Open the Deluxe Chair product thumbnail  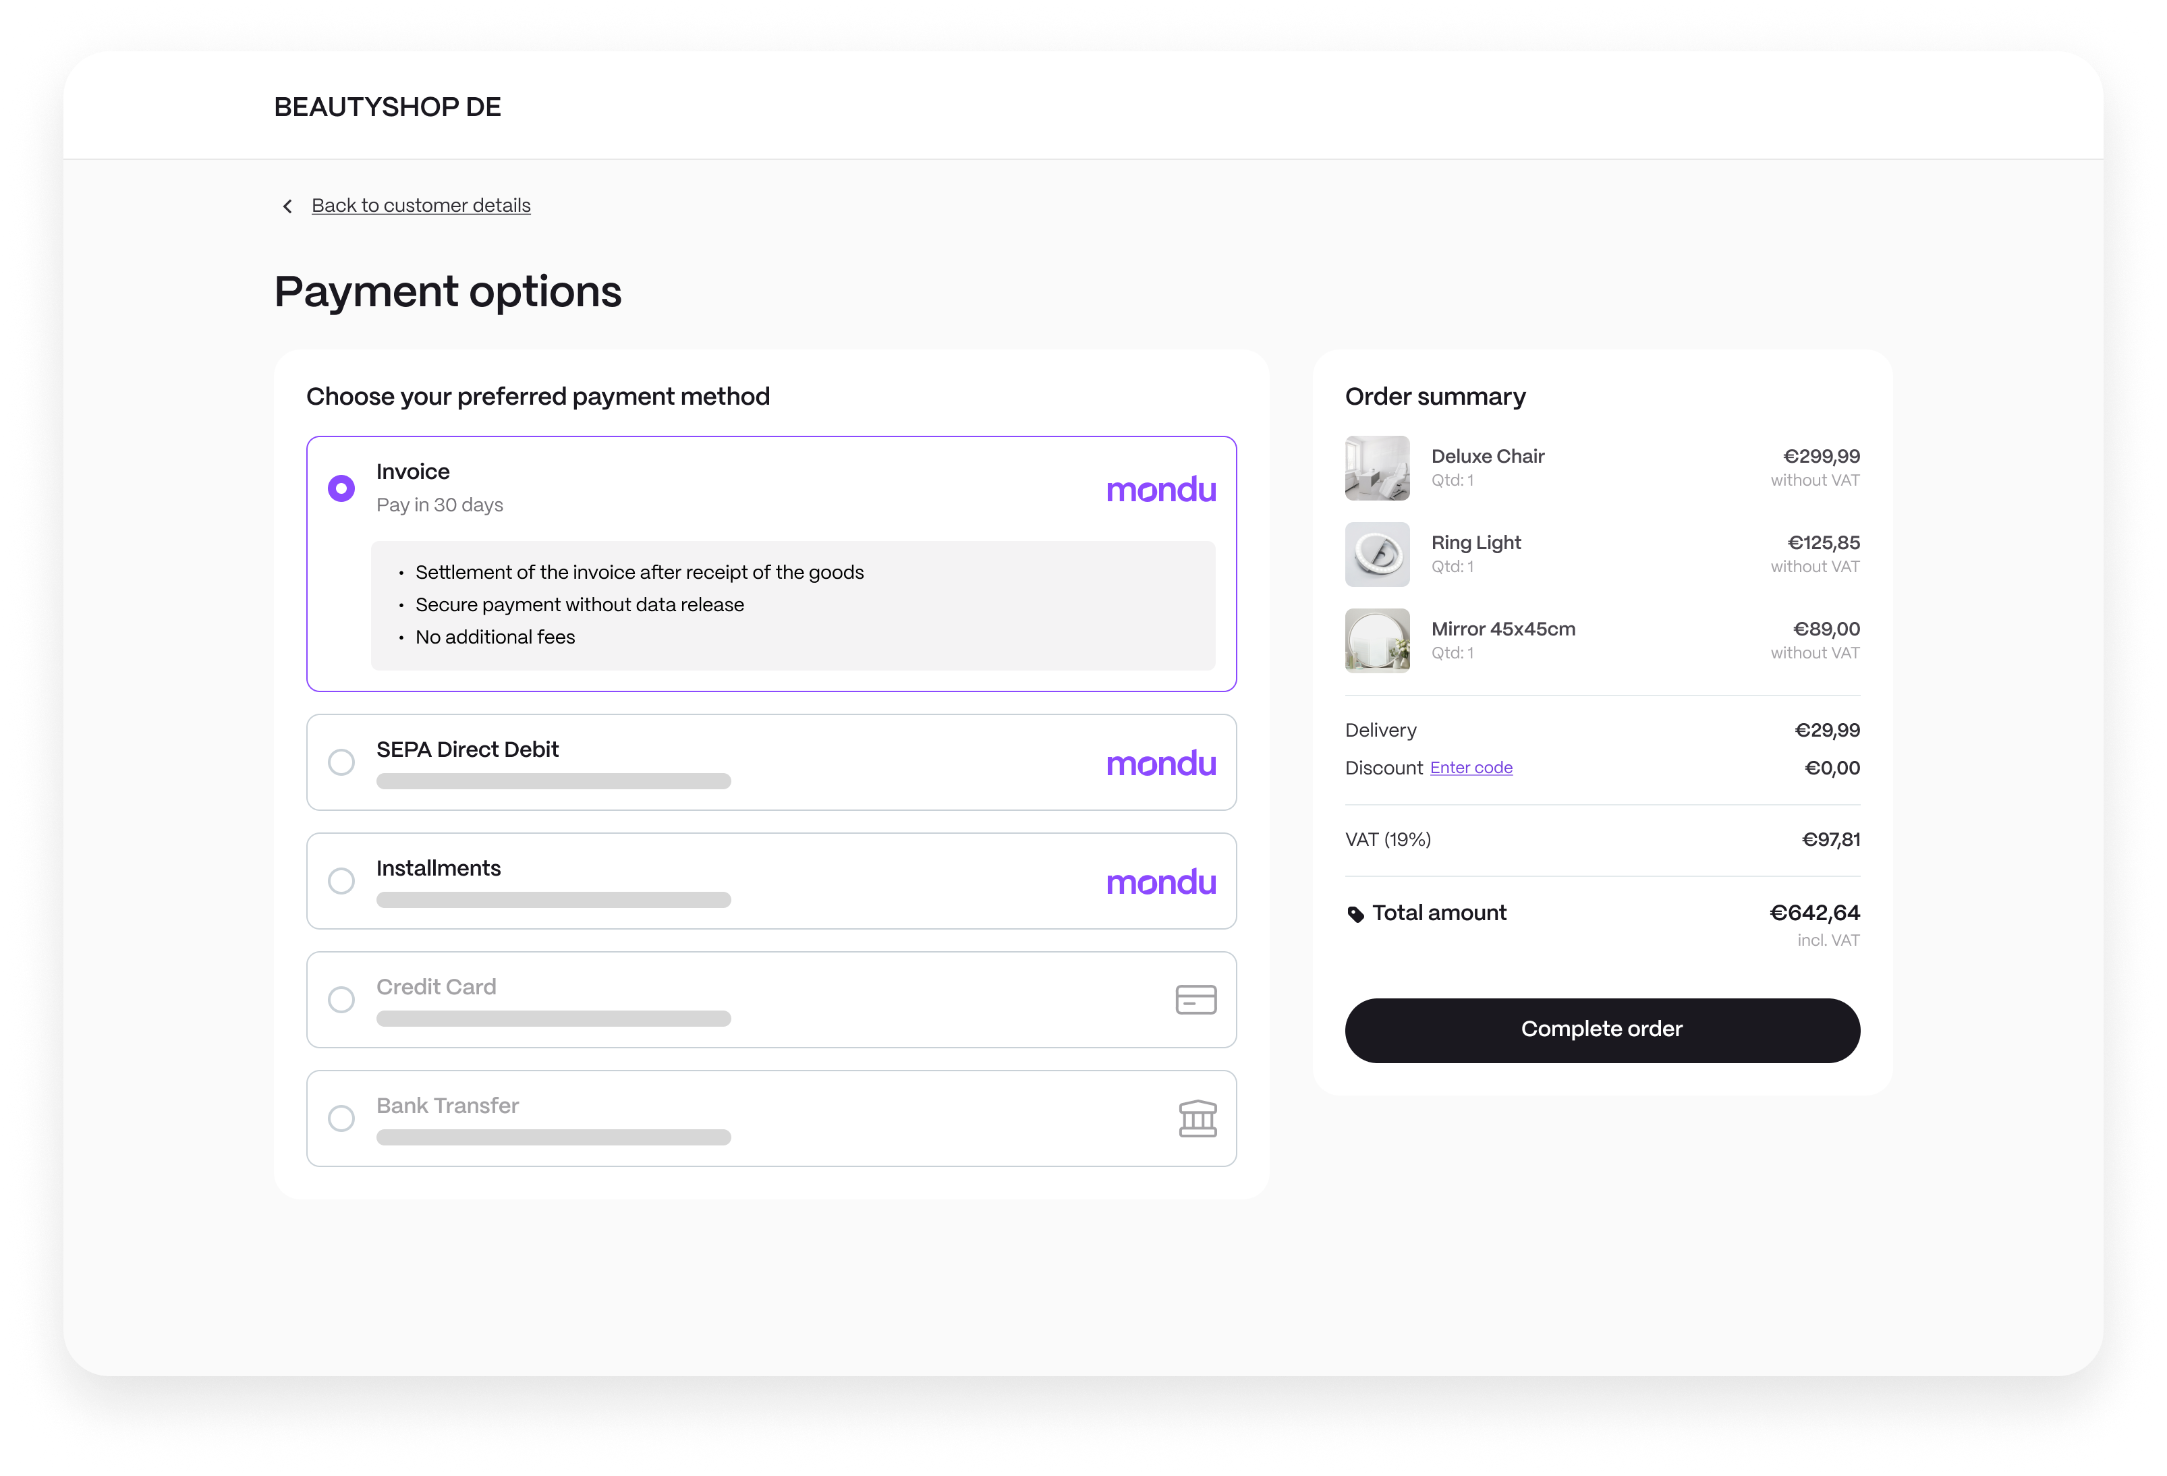point(1377,468)
